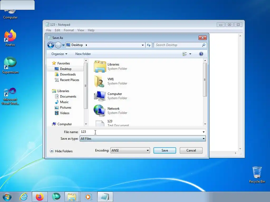Screen dimensions: 270x202
Task: Open the File name dropdown arrow
Action: (204, 132)
